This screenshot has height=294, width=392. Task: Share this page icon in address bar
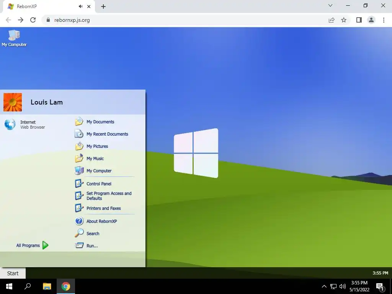332,20
